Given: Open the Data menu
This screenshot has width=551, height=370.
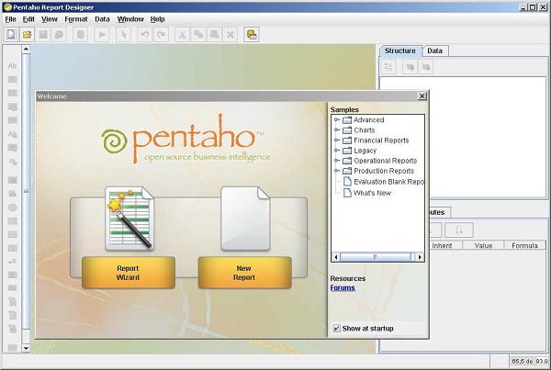Looking at the screenshot, I should (x=102, y=19).
